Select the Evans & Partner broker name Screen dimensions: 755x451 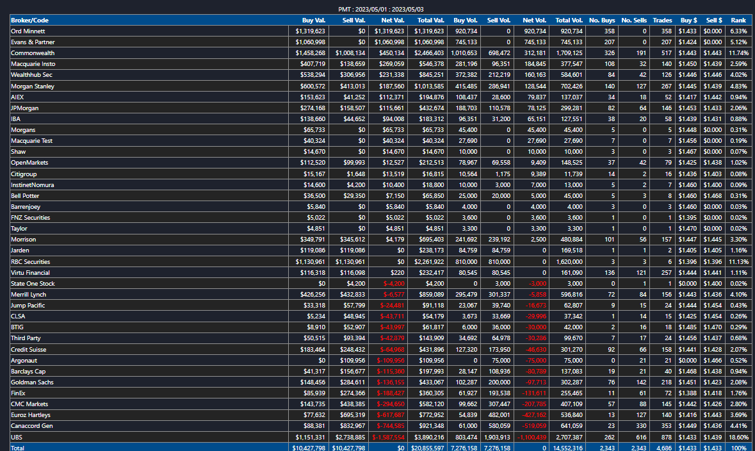point(33,42)
